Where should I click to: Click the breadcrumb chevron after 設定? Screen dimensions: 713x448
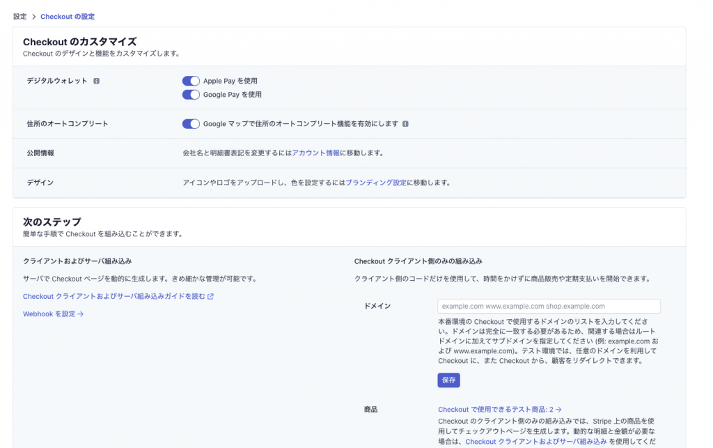pyautogui.click(x=33, y=17)
